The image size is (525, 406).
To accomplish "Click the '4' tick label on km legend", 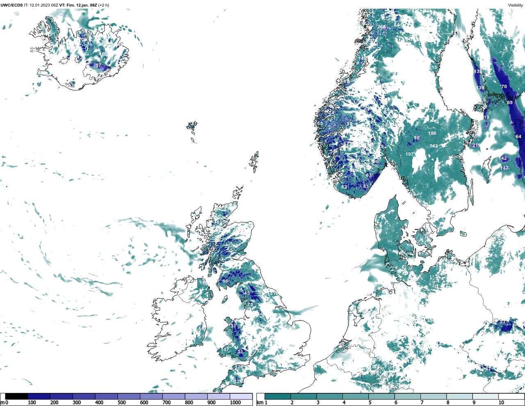I will [x=344, y=403].
